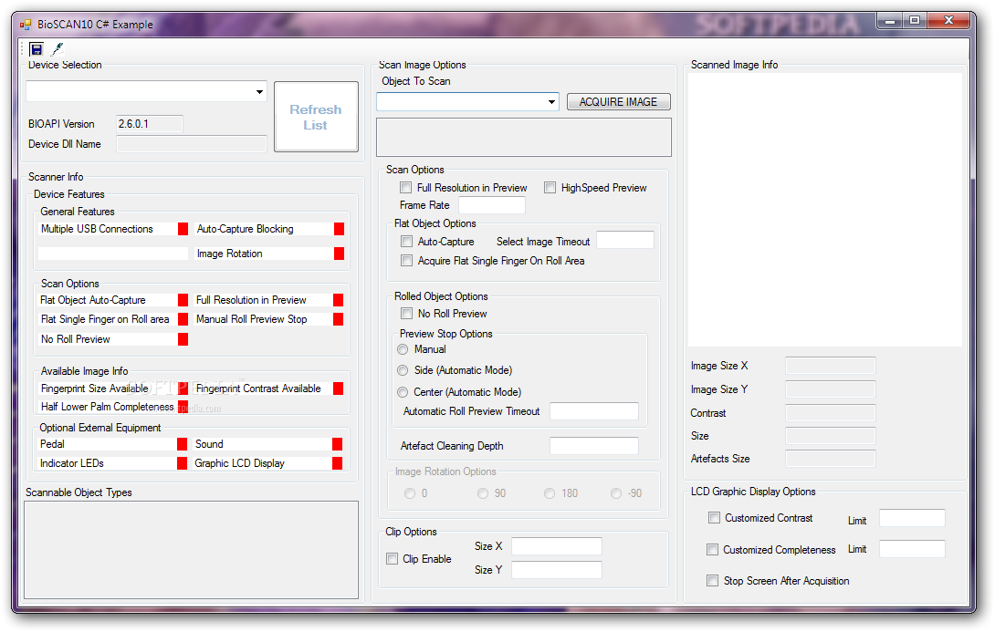Check Acquire Flat Single Finger On Roll Area
Viewport: 995px width, 632px height.
tap(406, 261)
